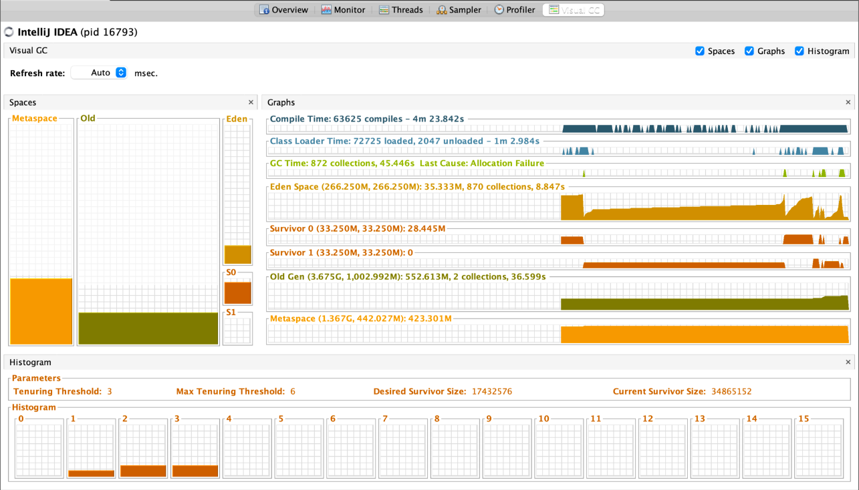859x490 pixels.
Task: Close the Histogram panel
Action: [x=848, y=362]
